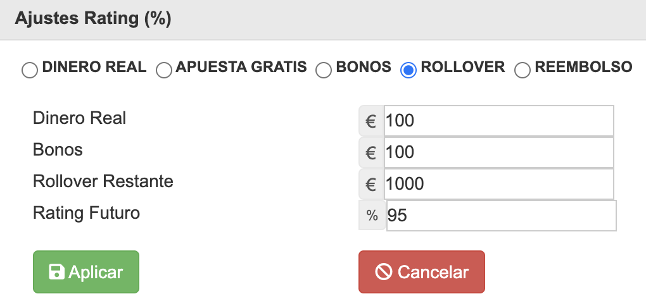The image size is (646, 301).
Task: Click the euro icon beside Bonos field
Action: pyautogui.click(x=372, y=152)
